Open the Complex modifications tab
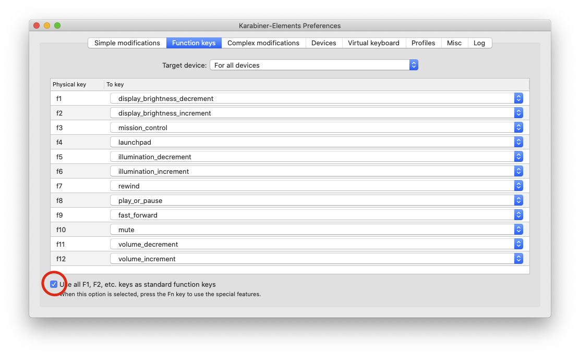The image size is (580, 356). 263,43
